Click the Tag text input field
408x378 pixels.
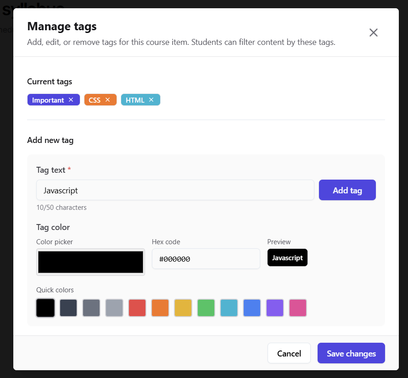[175, 190]
